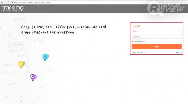
Task: Click the blue circle map pin
Action: click(45, 57)
